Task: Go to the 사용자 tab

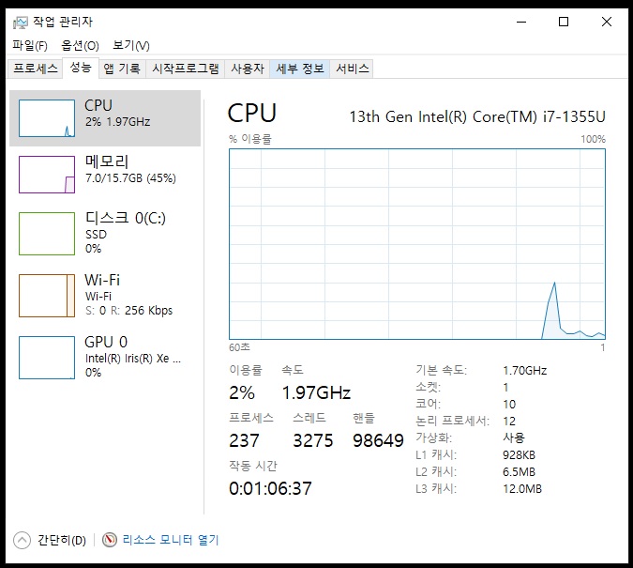Action: 248,69
